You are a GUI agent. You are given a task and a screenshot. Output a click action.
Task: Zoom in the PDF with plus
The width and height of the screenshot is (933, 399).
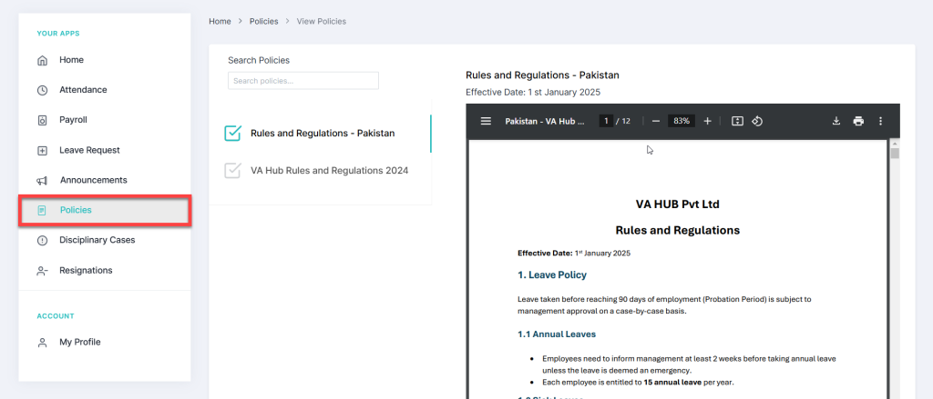(707, 121)
